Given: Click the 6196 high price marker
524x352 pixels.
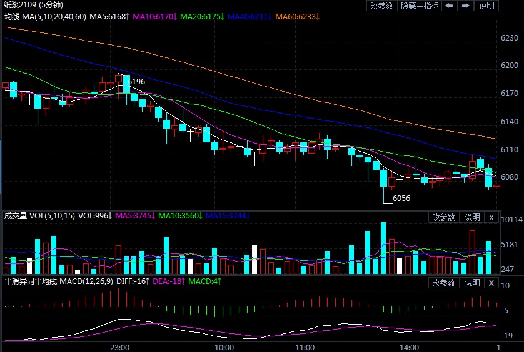Looking at the screenshot, I should [136, 82].
